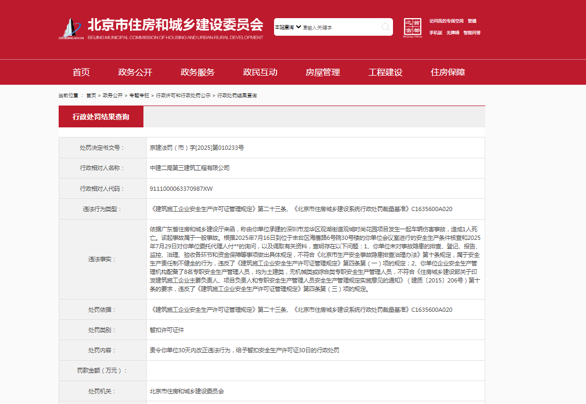Open 访问我的专属空间 link

(446, 21)
